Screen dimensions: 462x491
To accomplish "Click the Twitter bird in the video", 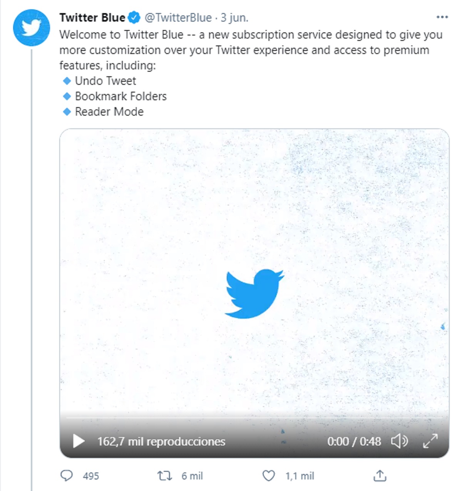I will tap(254, 294).
